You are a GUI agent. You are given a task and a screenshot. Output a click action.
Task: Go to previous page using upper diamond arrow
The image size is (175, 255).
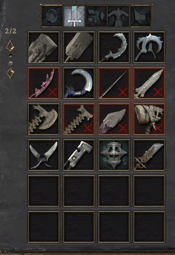pyautogui.click(x=11, y=45)
